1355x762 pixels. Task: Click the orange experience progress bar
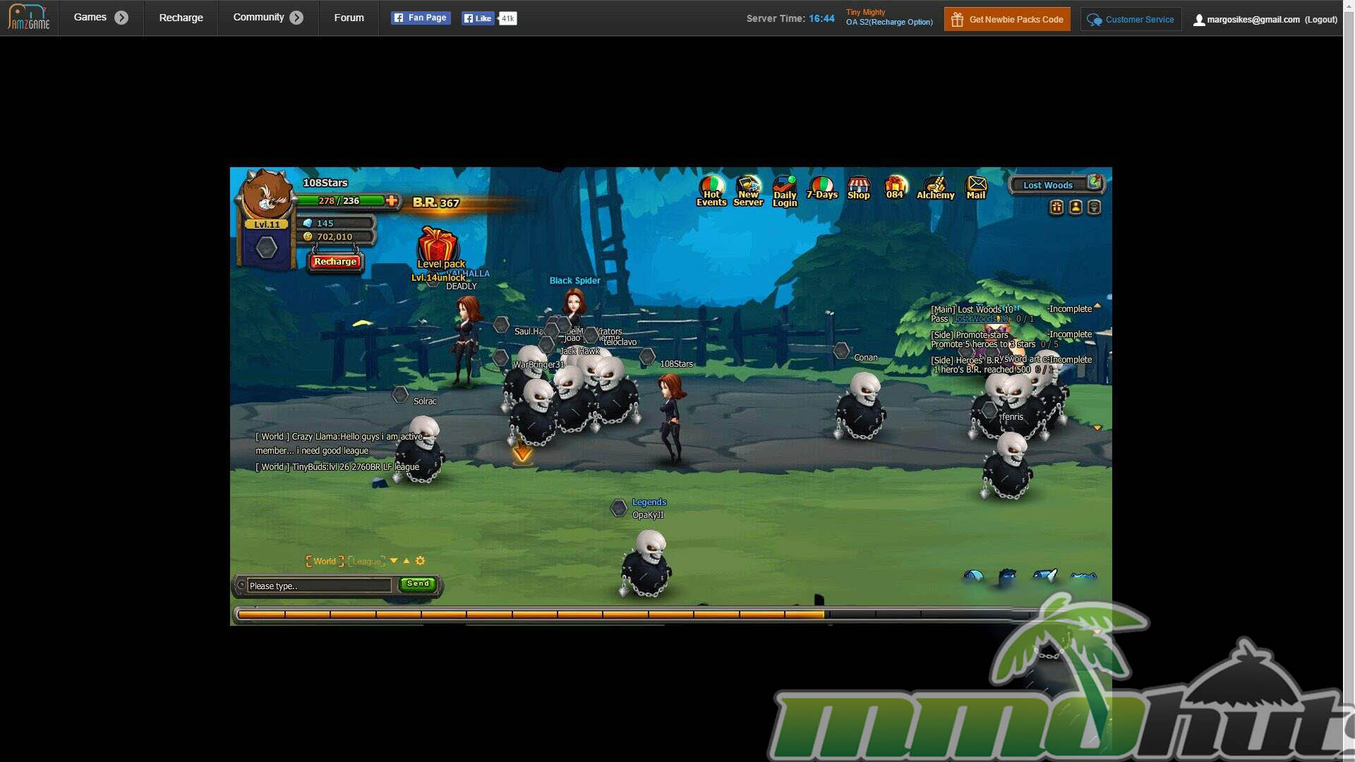point(529,615)
